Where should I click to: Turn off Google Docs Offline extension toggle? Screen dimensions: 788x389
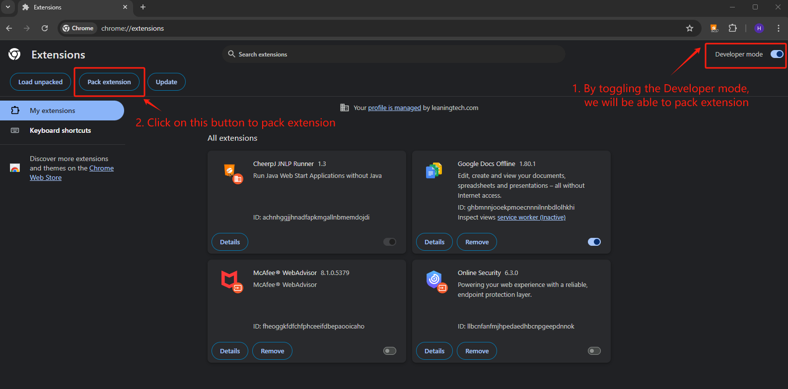pos(594,242)
